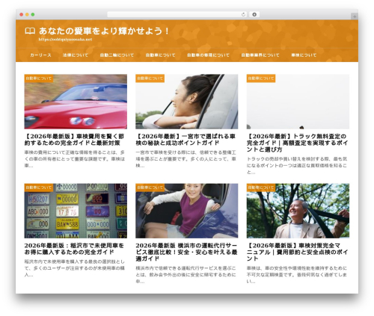Open the 自動車の修理について menu item
The image size is (374, 316).
[x=208, y=55]
